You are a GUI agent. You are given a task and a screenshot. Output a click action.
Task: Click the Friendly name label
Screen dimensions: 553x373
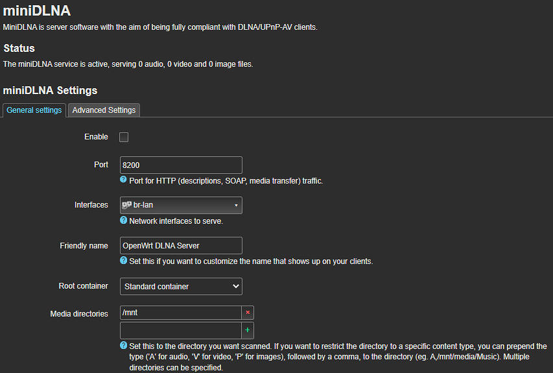(x=84, y=246)
